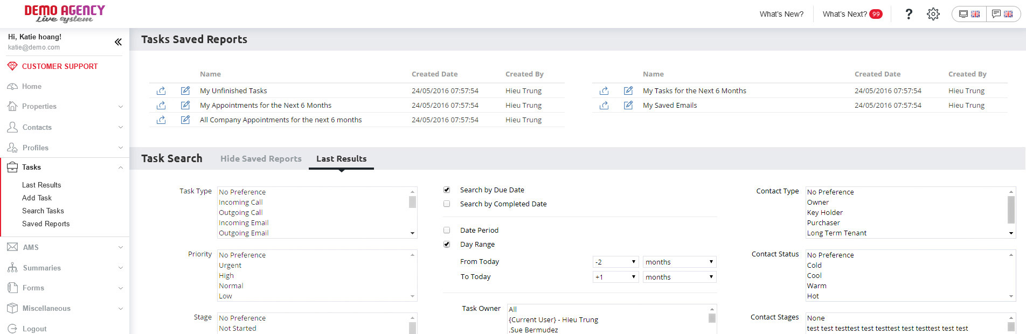Click the AMS envelope icon
Viewport: 1026px width, 334px height.
click(12, 247)
